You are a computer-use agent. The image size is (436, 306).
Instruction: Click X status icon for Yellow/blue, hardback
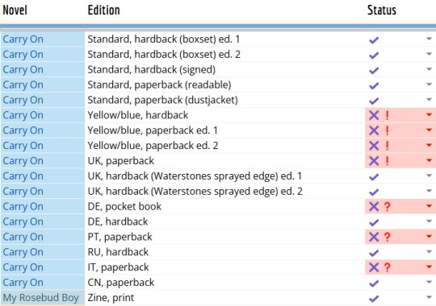pyautogui.click(x=374, y=115)
